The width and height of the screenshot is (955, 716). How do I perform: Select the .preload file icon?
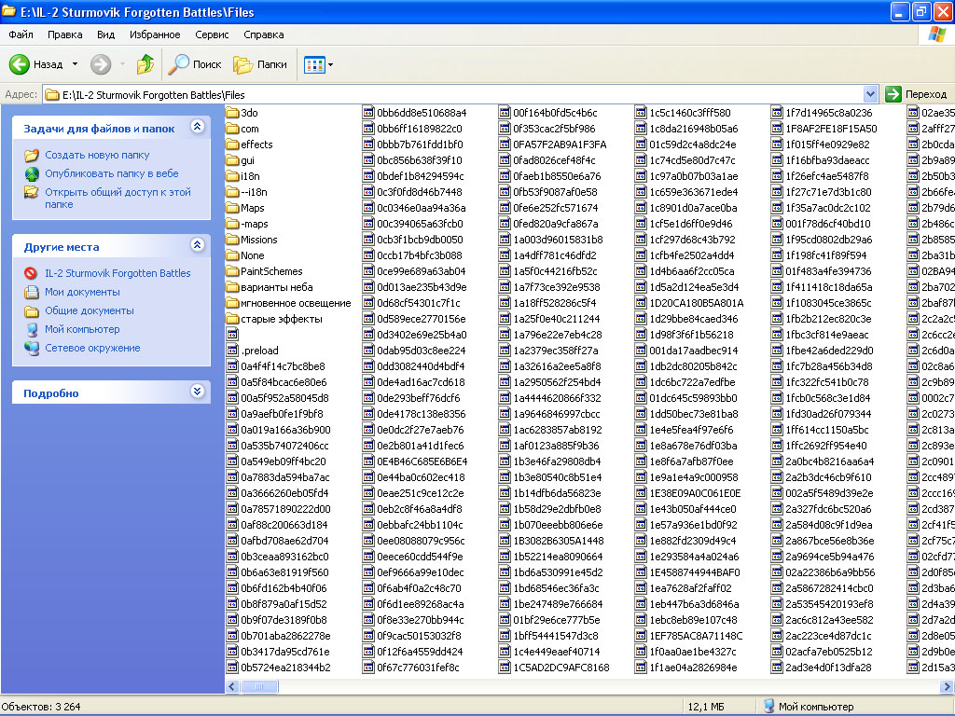click(x=232, y=351)
